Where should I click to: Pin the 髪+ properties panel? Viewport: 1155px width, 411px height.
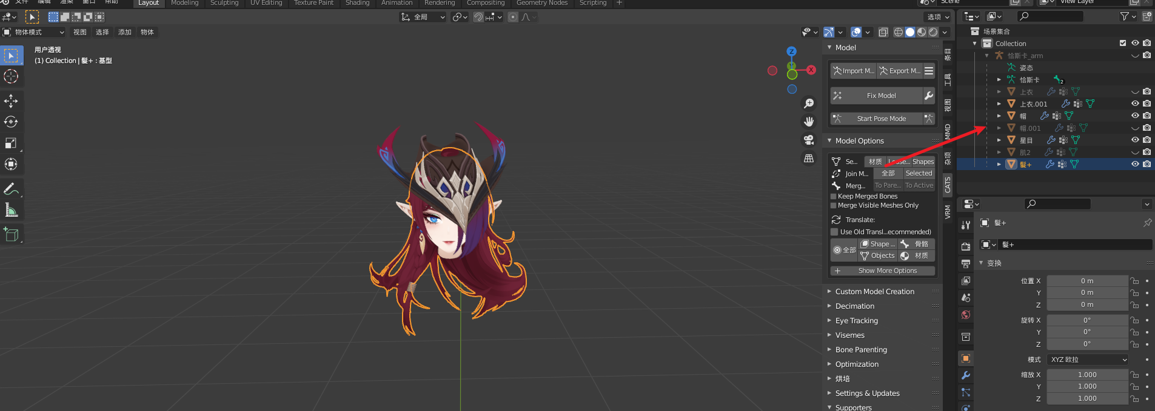[1147, 223]
